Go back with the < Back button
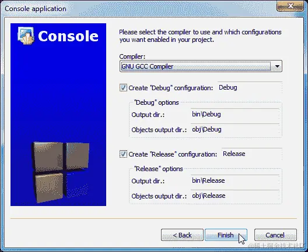308x252 pixels. coord(182,235)
